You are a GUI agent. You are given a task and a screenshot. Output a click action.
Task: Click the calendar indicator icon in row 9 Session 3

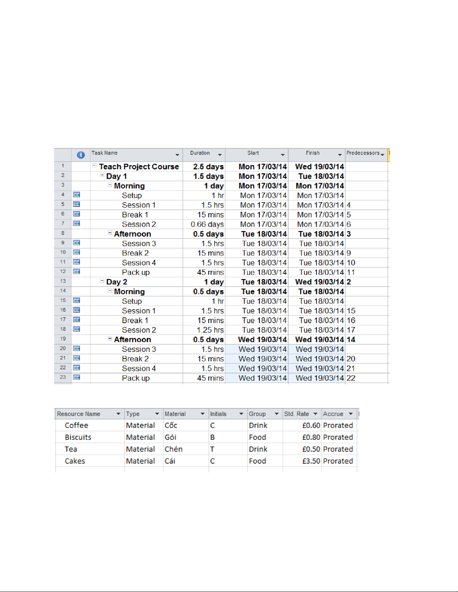[x=77, y=243]
